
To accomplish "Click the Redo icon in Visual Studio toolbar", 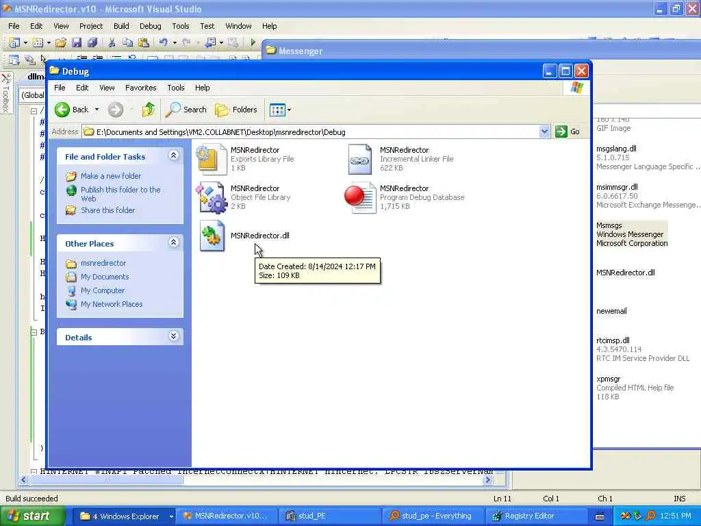I will tap(186, 42).
